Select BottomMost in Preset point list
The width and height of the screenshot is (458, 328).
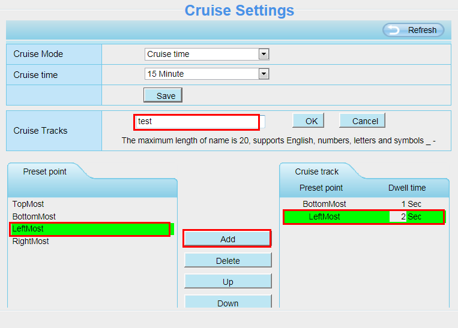[x=92, y=216]
